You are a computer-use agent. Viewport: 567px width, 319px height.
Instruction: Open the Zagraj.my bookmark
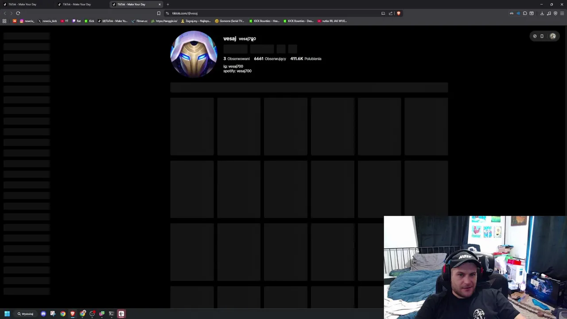196,21
